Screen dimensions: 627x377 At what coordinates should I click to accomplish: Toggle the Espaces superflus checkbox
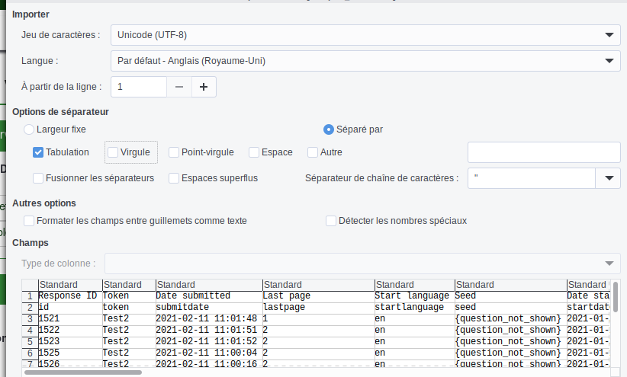[x=174, y=178]
